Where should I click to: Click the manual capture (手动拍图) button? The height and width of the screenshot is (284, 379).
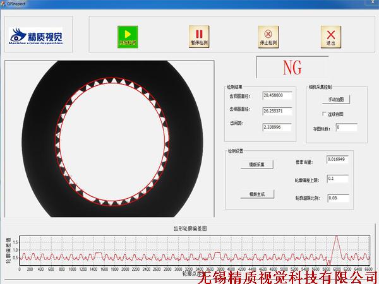tap(336, 100)
